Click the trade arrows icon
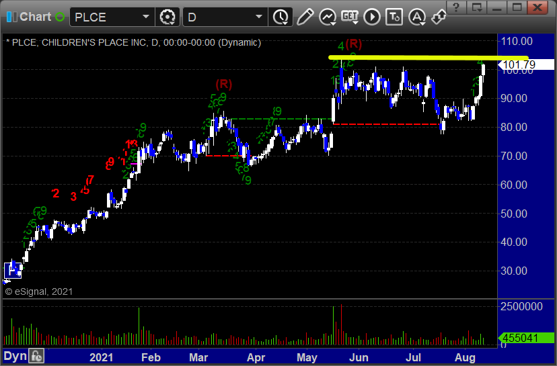557x366 pixels. tap(439, 17)
